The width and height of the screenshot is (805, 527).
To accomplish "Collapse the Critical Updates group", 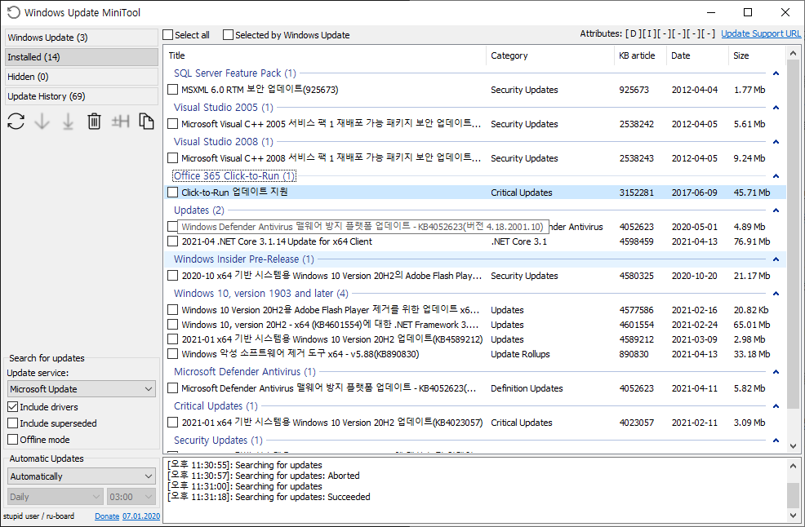I will [x=776, y=406].
